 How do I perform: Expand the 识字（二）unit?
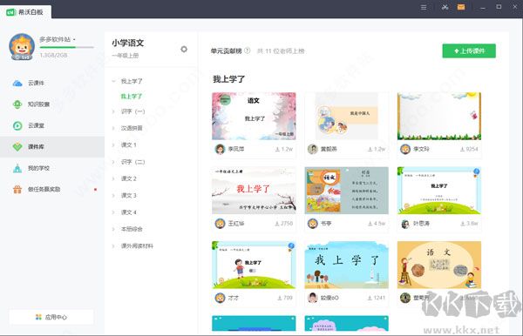pyautogui.click(x=113, y=162)
